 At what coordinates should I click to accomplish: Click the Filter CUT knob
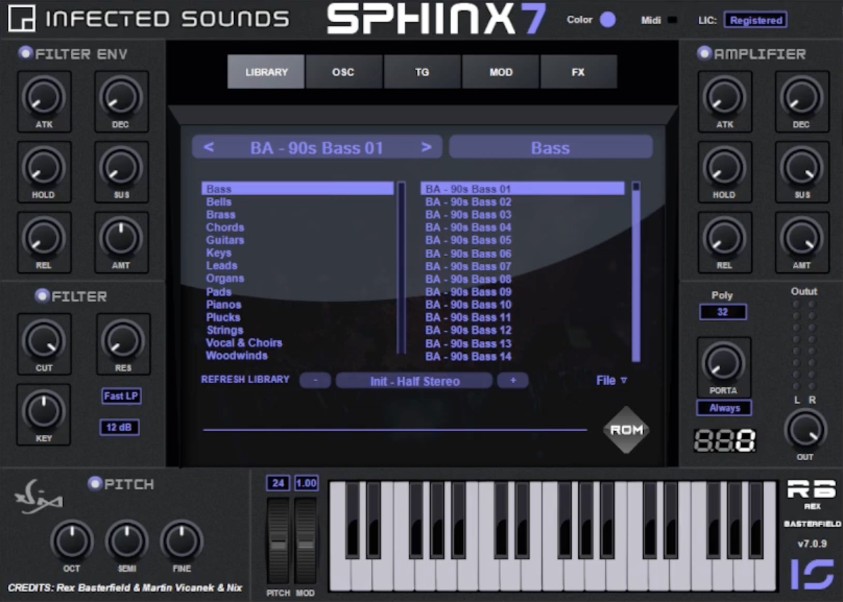pos(44,341)
